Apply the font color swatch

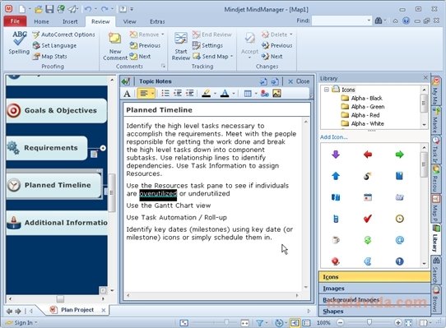point(225,93)
